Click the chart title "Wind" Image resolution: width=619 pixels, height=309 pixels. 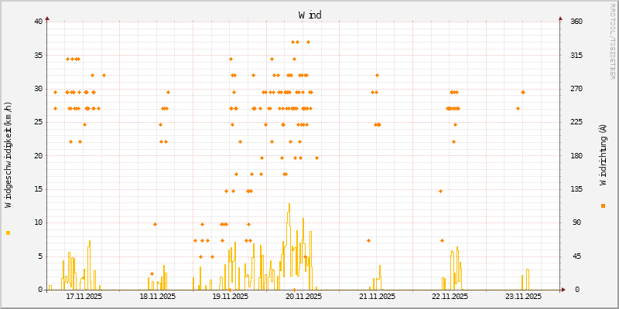click(x=309, y=15)
